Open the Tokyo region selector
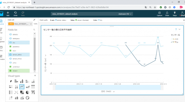The height and width of the screenshot is (102, 185). pos(175,14)
